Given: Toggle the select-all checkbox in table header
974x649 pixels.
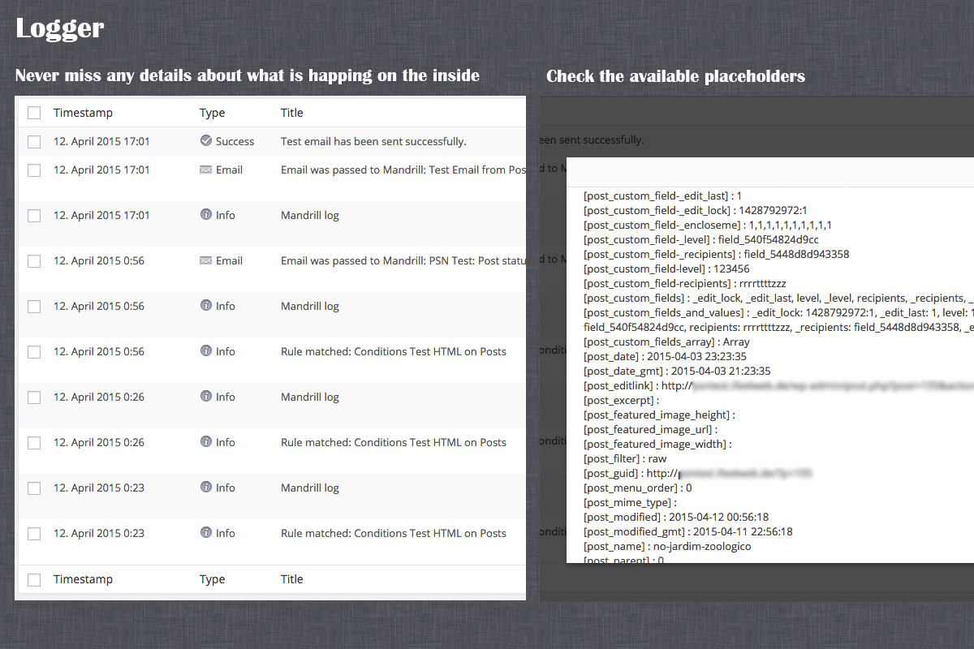Looking at the screenshot, I should tap(34, 113).
